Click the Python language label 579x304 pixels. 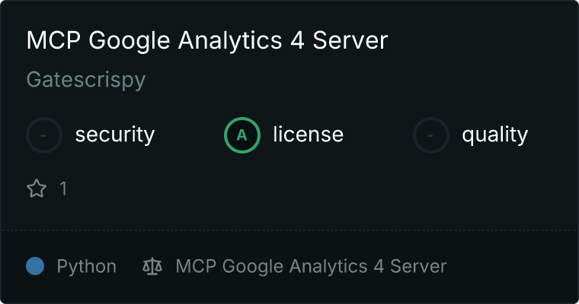(86, 267)
